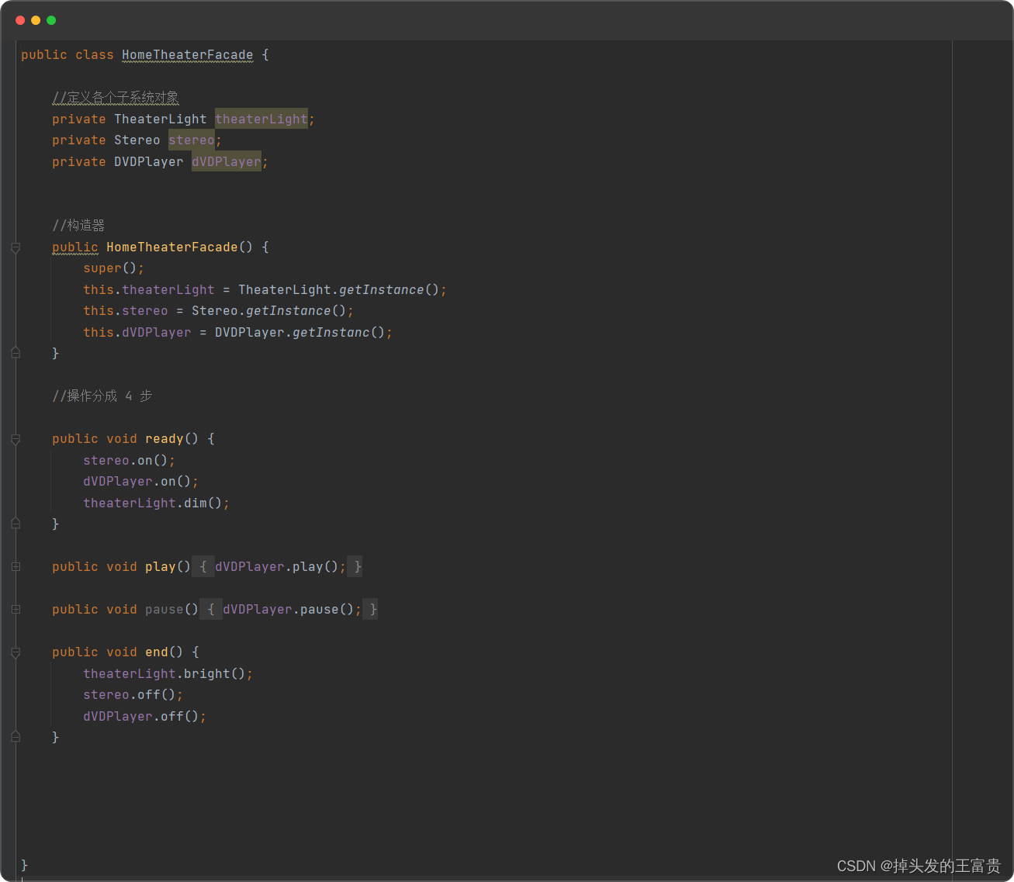This screenshot has width=1014, height=882.
Task: Click the comment //操作分成 4 步
Action: (x=102, y=396)
